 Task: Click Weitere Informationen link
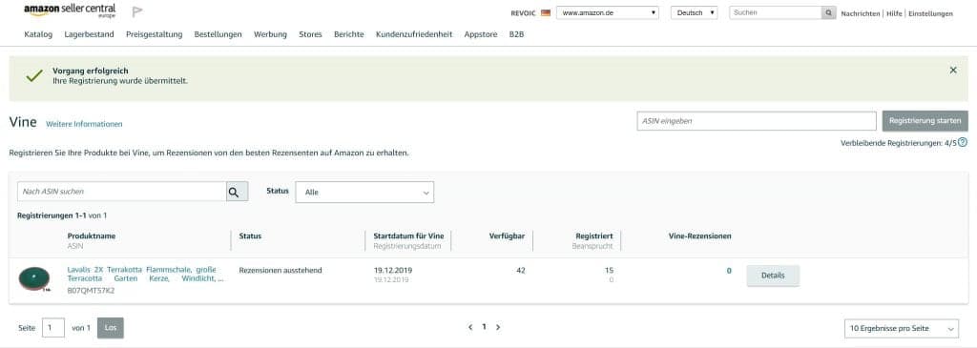[x=84, y=124]
